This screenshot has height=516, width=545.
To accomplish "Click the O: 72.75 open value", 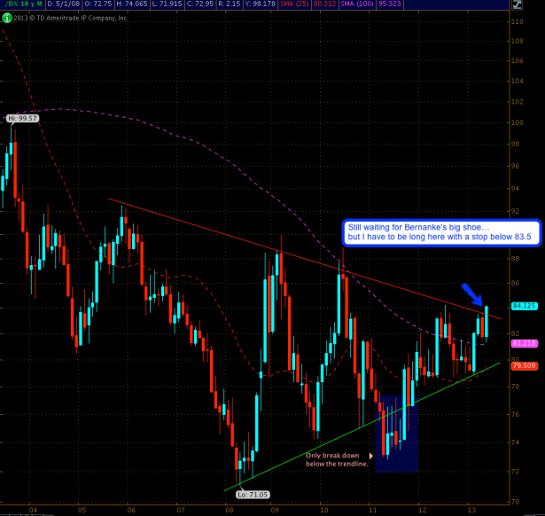I will (x=98, y=4).
